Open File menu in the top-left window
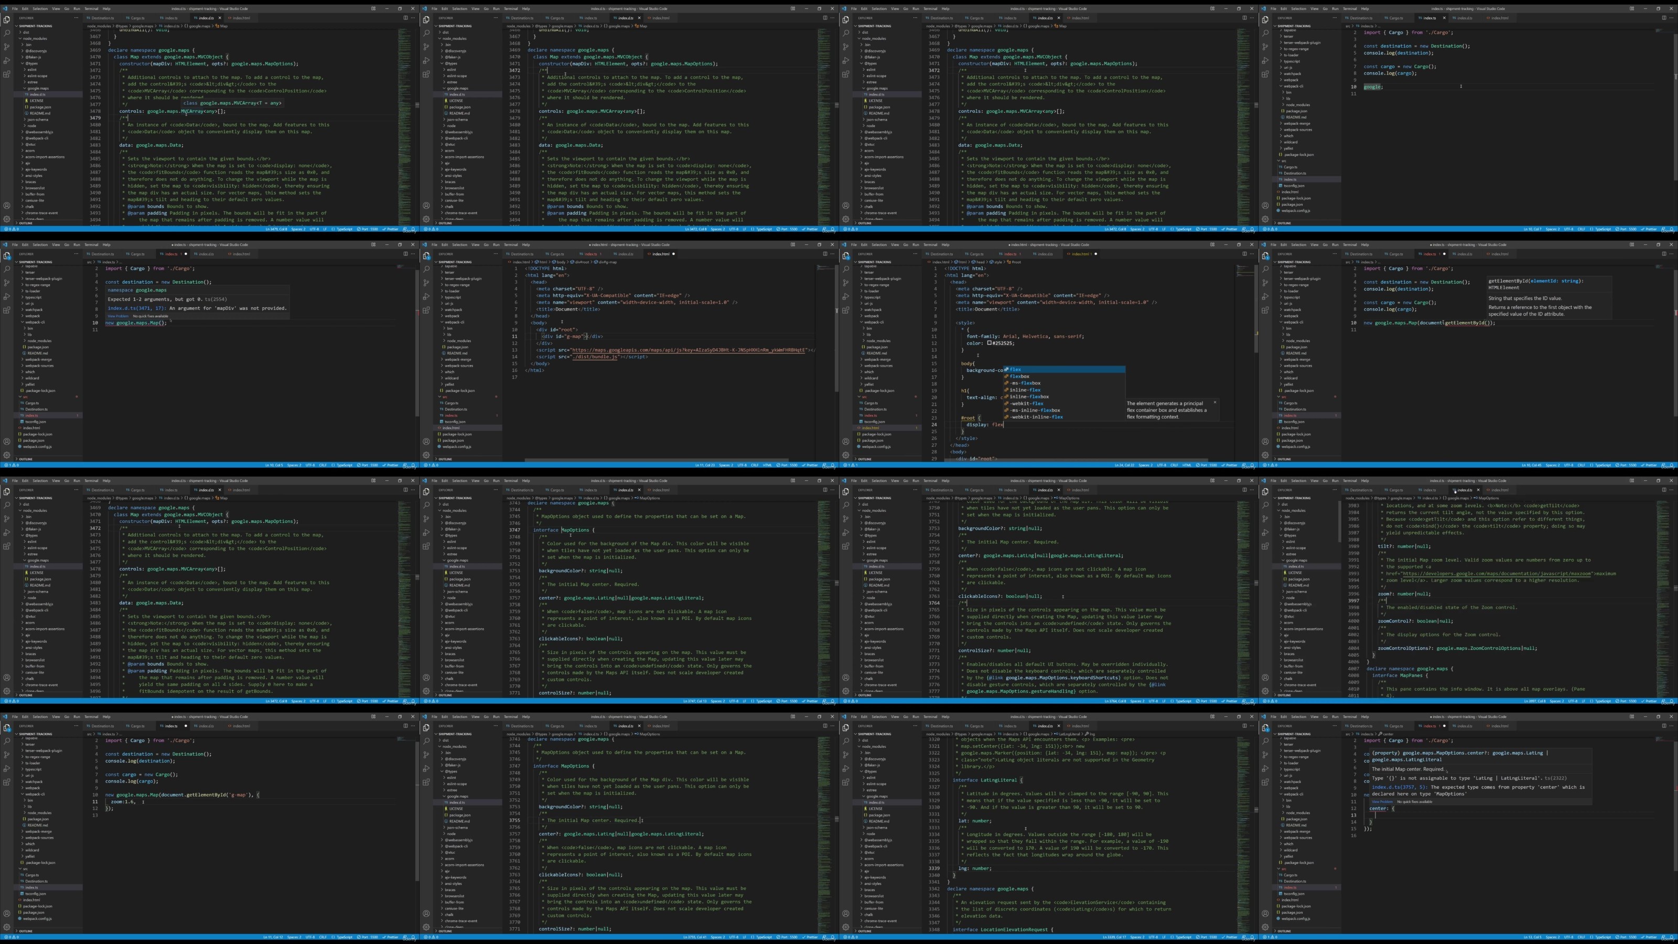 point(15,8)
